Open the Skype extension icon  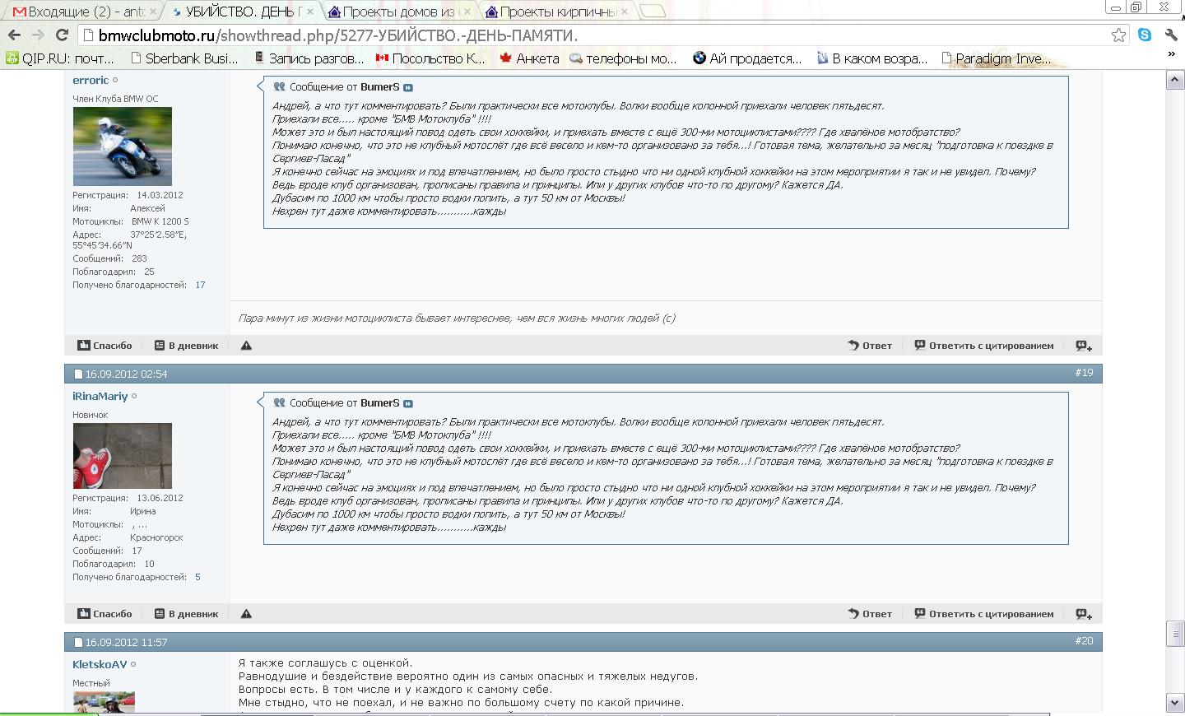point(1145,35)
